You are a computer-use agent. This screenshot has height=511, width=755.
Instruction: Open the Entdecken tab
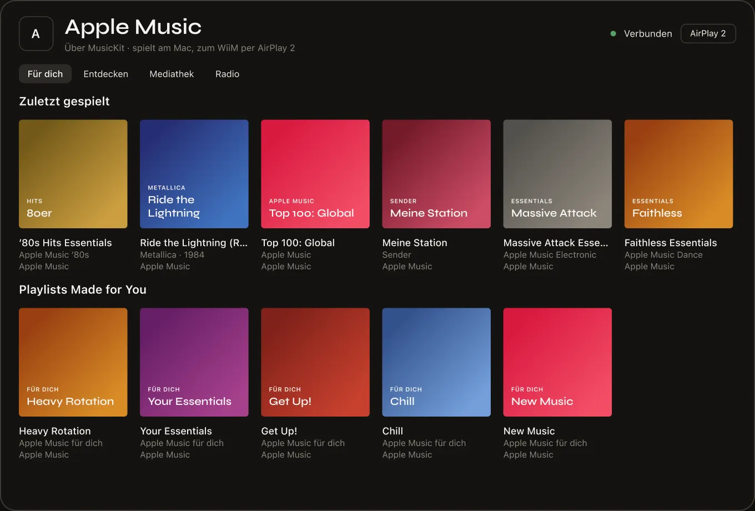point(105,74)
